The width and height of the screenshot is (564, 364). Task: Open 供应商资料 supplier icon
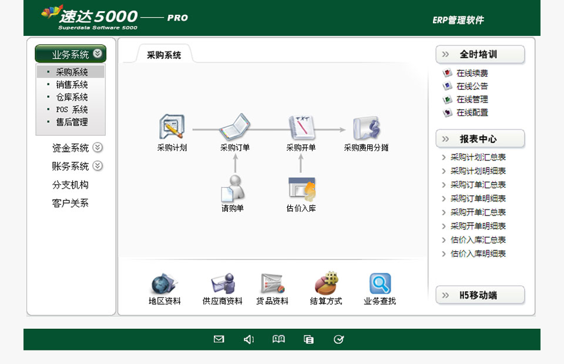click(x=223, y=283)
